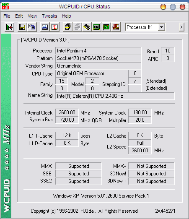
Task: Click the L2 Speed Full value
Action: (140, 143)
